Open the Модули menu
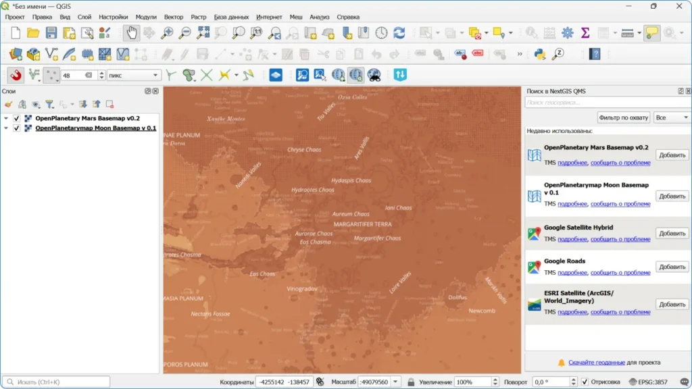692x389 pixels. (x=146, y=17)
